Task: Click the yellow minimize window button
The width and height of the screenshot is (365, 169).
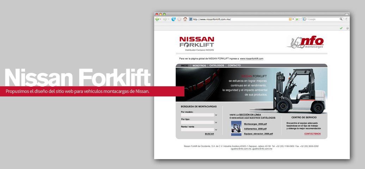Action: point(160,14)
